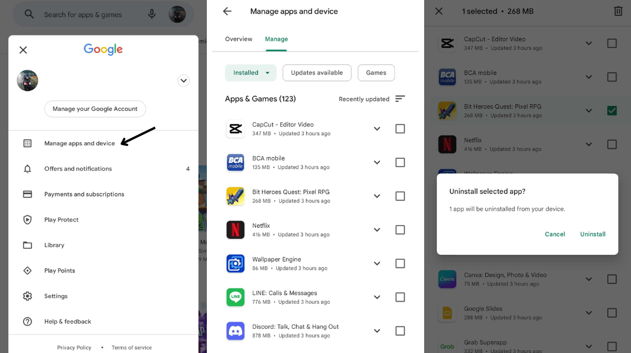Expand the account switcher chevron

point(184,81)
